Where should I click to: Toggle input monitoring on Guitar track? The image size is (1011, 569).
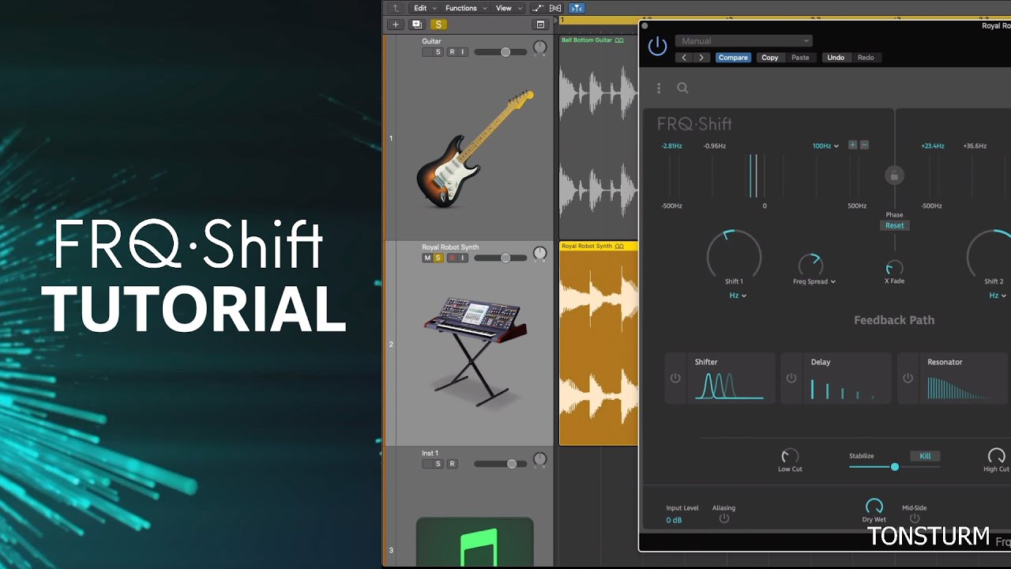463,52
